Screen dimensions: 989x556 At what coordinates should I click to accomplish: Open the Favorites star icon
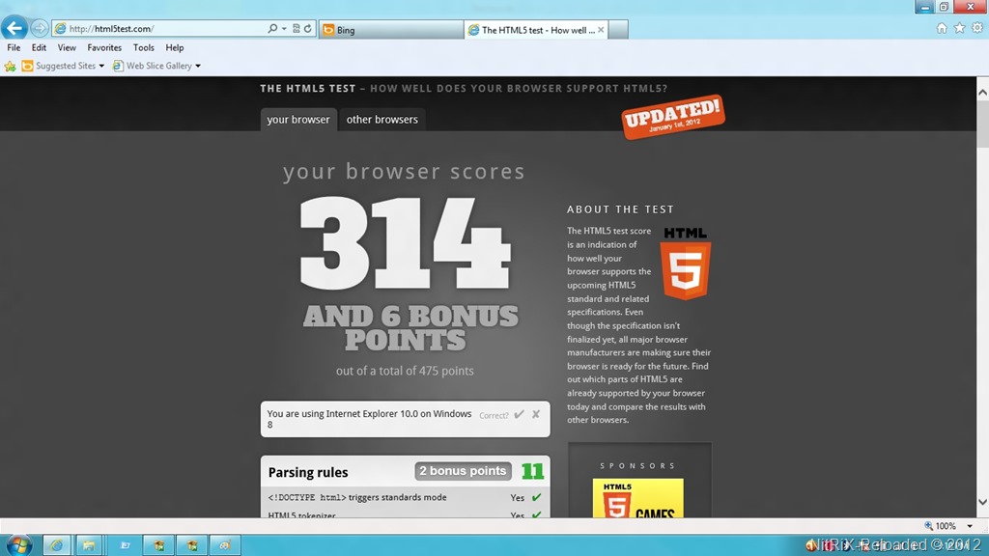959,29
